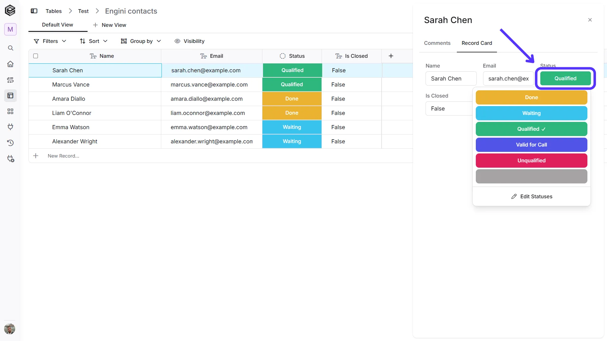
Task: Click the Group by icon
Action: pyautogui.click(x=124, y=41)
